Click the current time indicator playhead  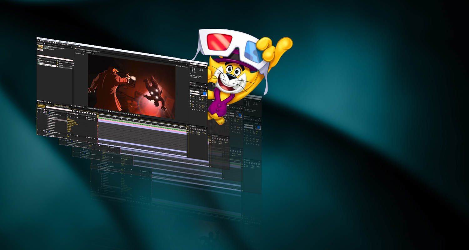click(x=98, y=116)
